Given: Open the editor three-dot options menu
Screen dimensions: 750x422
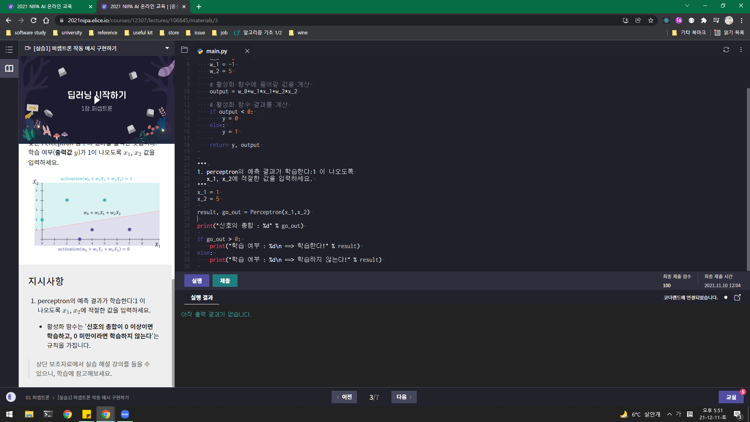Looking at the screenshot, I should 741,50.
